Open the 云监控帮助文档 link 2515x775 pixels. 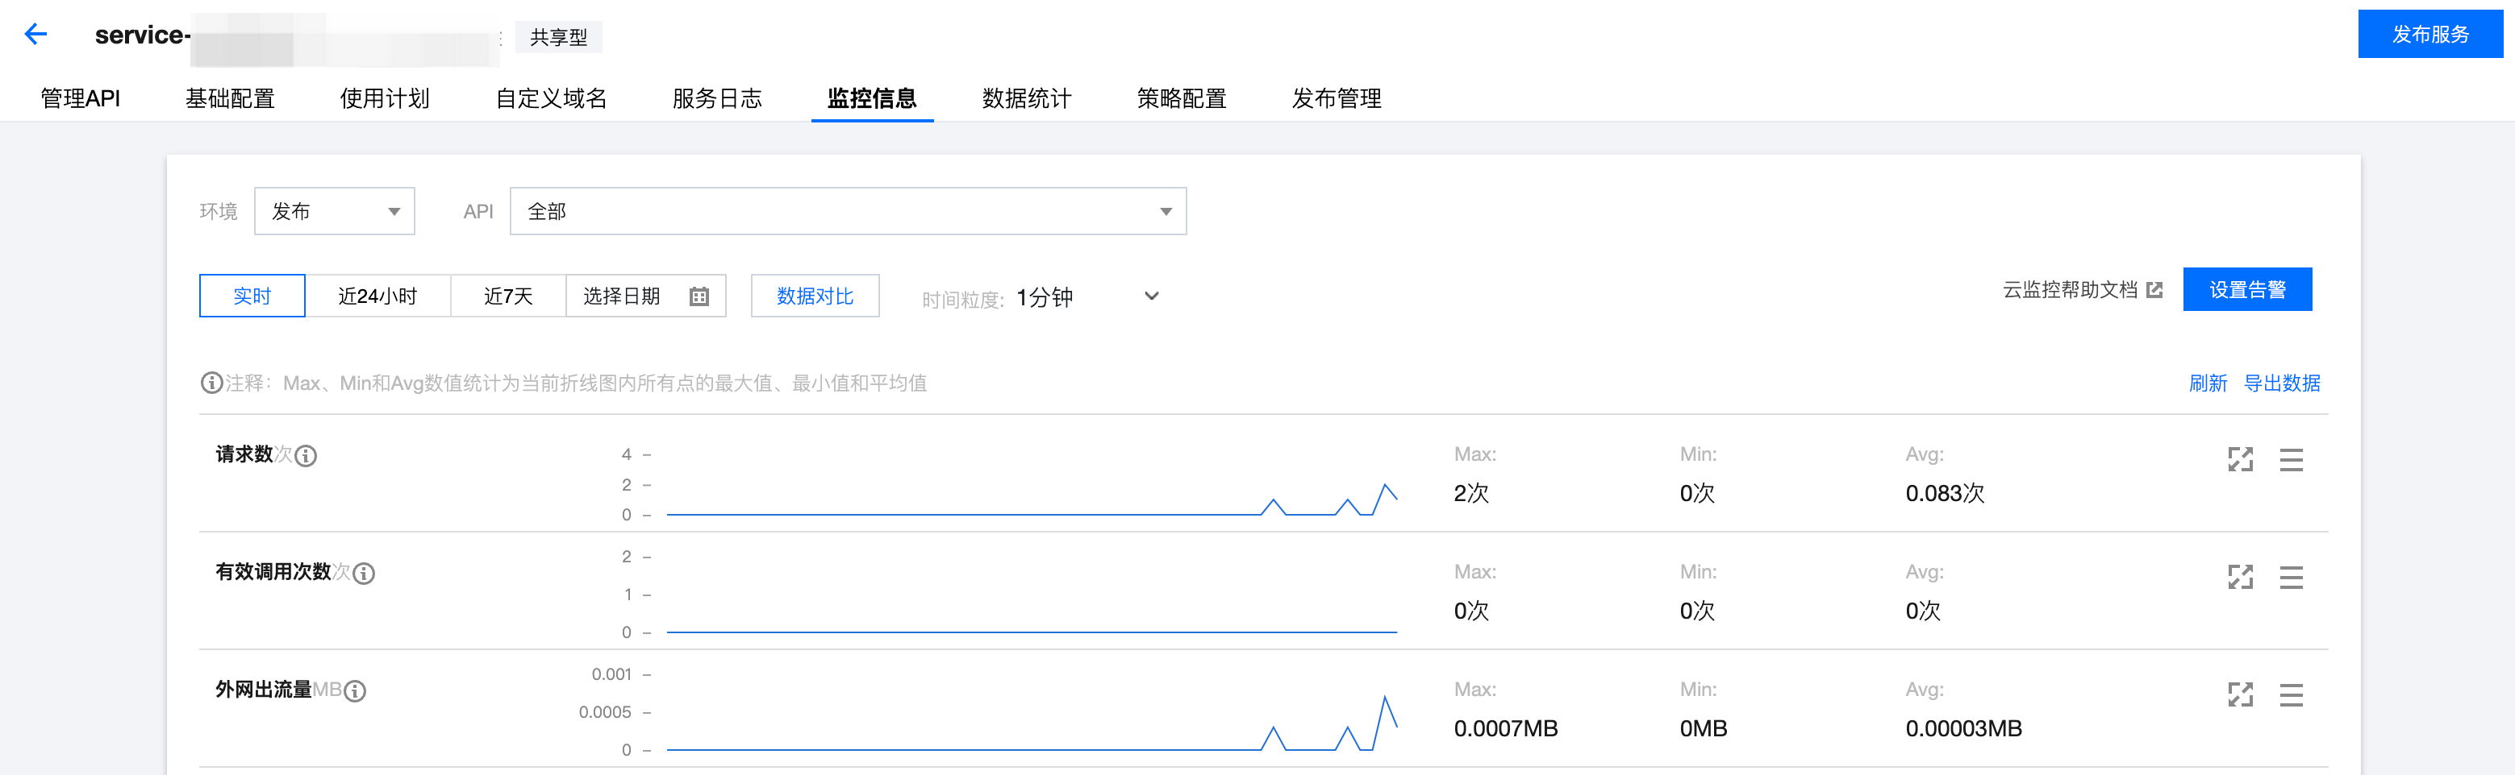click(x=2071, y=289)
